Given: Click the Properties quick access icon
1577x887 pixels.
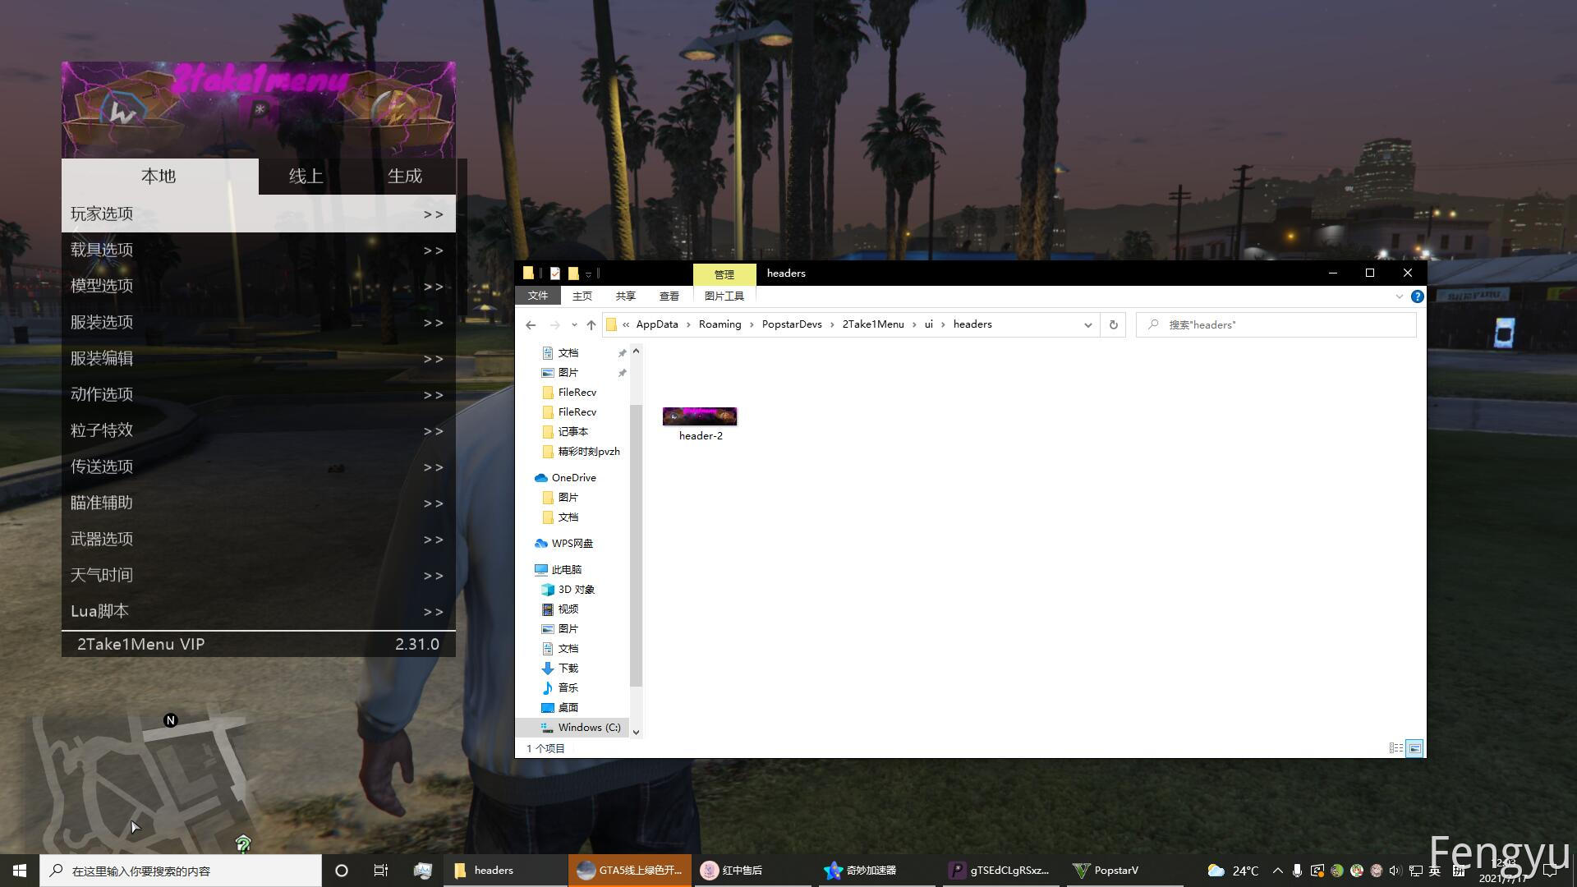Looking at the screenshot, I should [555, 273].
